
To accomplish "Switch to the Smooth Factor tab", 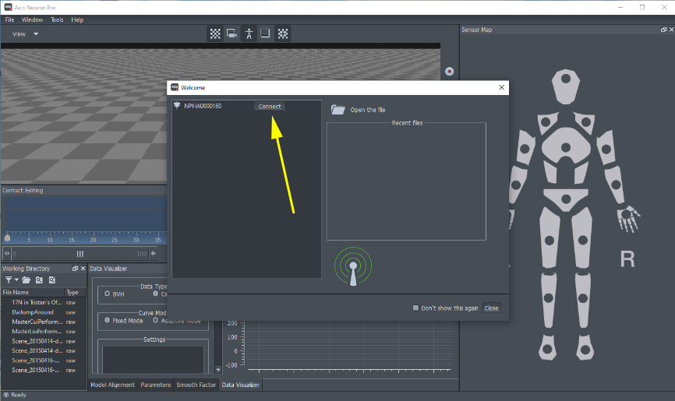I will point(196,385).
